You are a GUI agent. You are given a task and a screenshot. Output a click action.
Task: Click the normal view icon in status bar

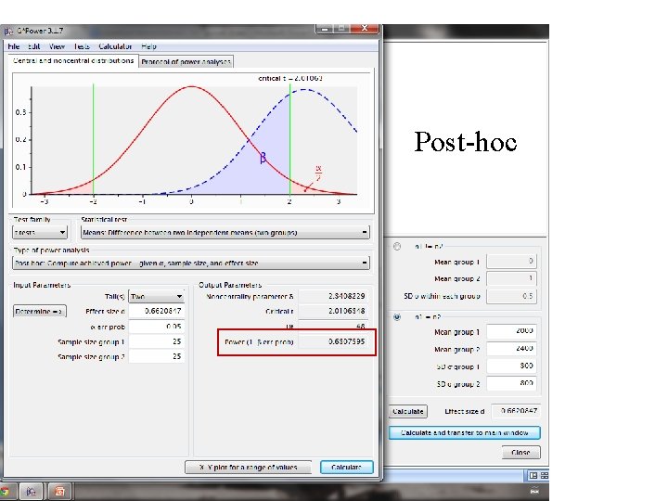[533, 475]
